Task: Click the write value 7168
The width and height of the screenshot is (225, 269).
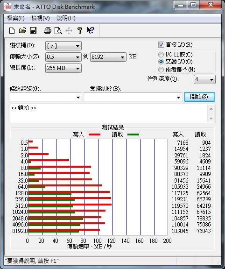Action: [x=183, y=142]
